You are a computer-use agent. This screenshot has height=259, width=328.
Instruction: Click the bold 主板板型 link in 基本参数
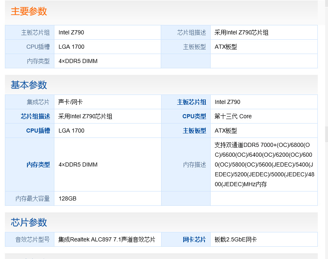tap(194, 131)
